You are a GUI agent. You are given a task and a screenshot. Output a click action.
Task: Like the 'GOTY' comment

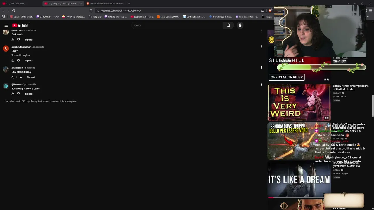pos(13,61)
